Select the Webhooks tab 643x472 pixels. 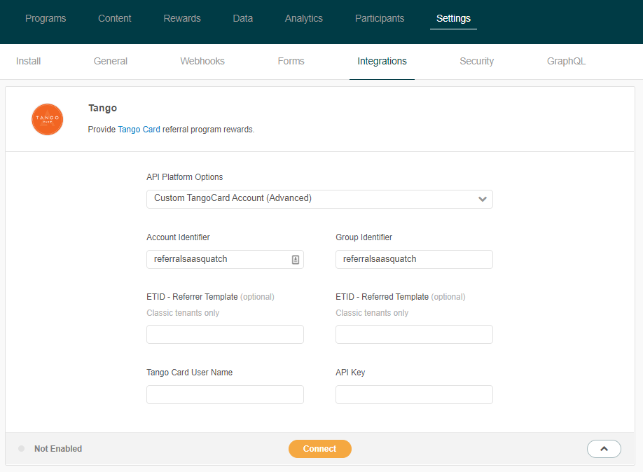[202, 61]
